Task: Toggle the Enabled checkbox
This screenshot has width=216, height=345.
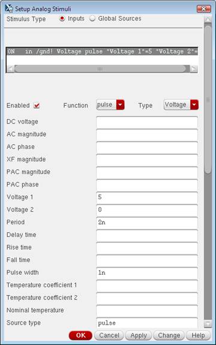Action: pyautogui.click(x=37, y=106)
